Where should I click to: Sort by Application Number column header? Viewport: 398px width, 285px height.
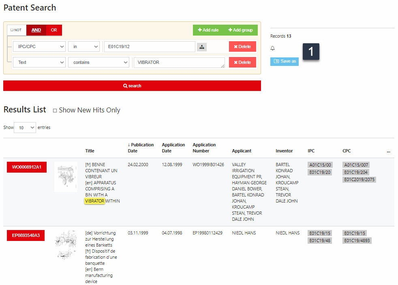pyautogui.click(x=204, y=148)
